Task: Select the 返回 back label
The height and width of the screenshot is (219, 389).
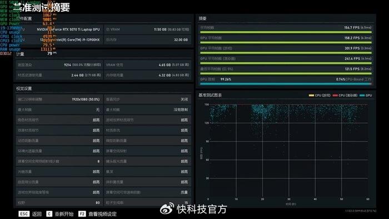Action: tap(37, 214)
